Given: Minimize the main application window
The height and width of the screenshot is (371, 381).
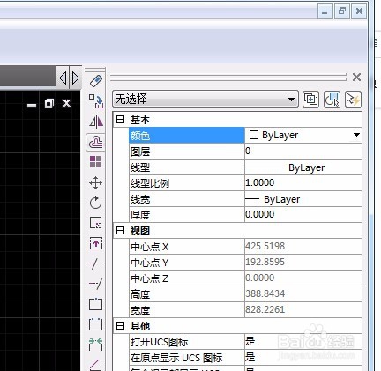Looking at the screenshot, I should 325,11.
